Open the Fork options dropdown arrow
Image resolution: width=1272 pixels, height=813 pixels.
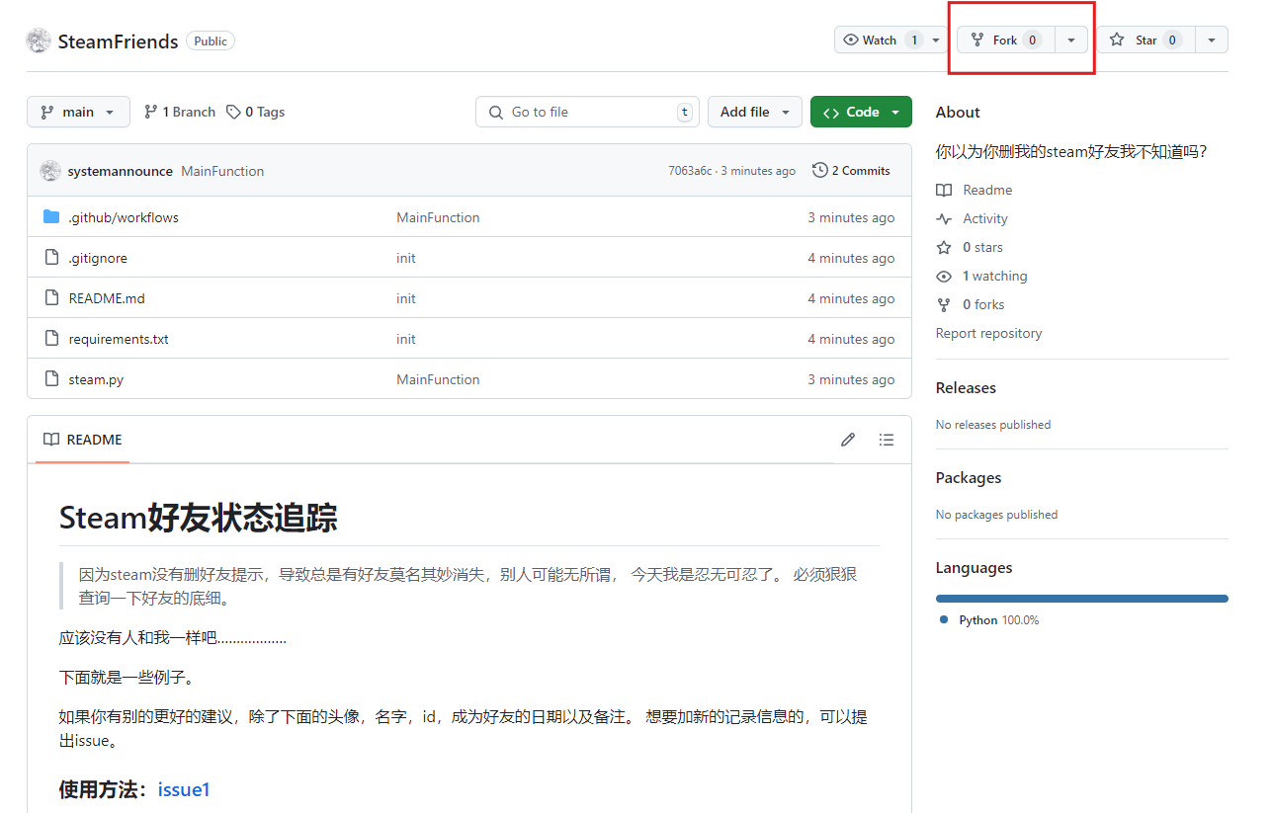pos(1071,40)
